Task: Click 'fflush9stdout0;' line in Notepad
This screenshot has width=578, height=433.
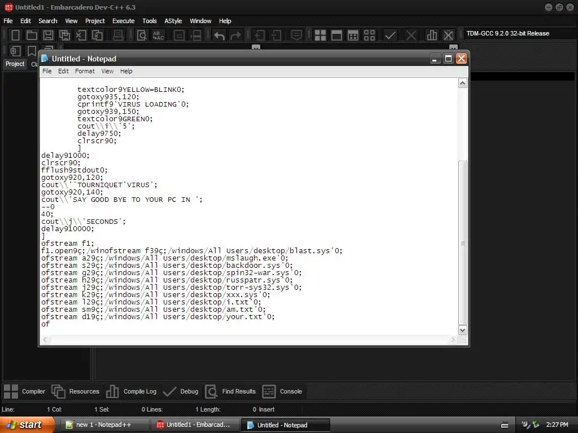Action: (x=75, y=170)
